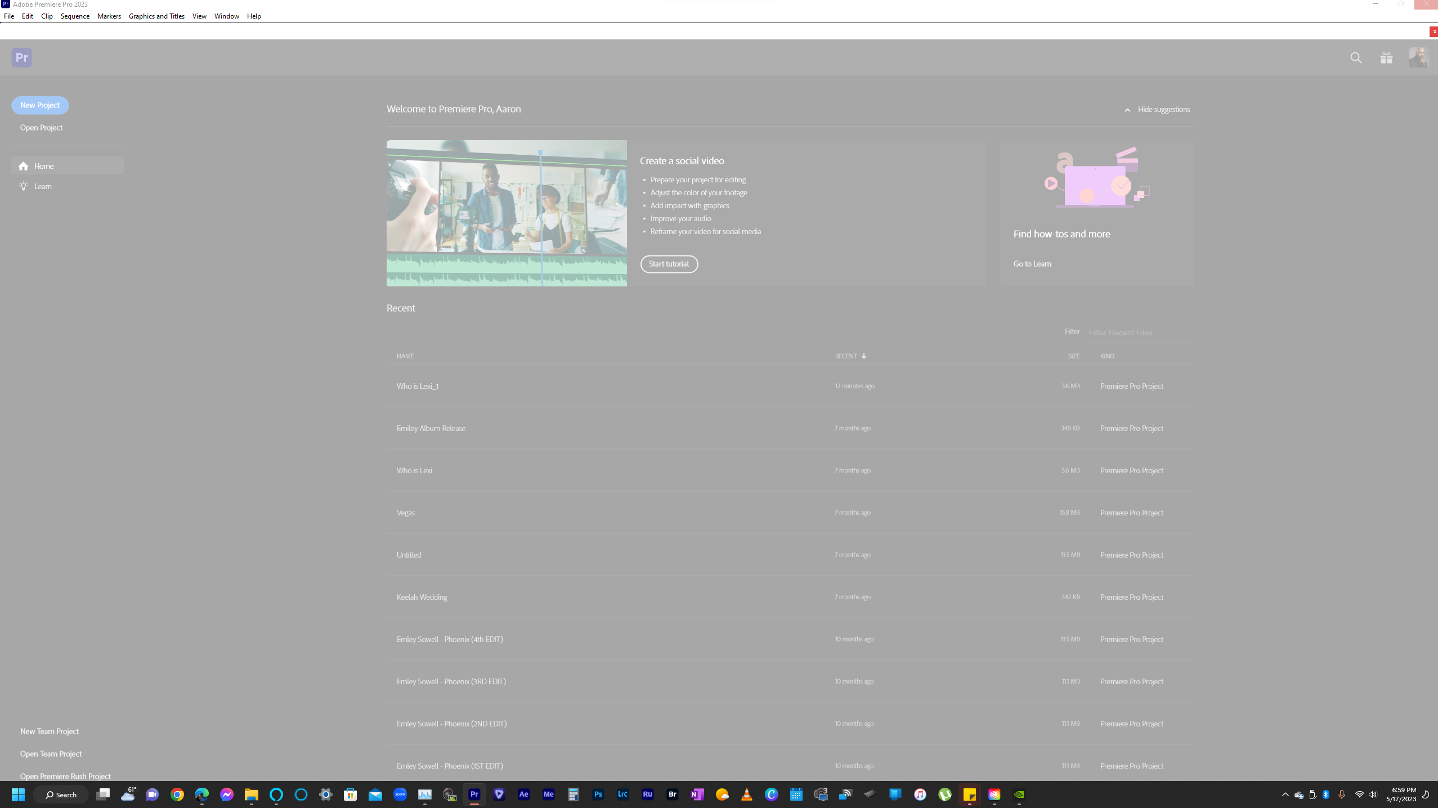Screen dimensions: 1438x808
Task: Launch Photoshop from the taskbar
Action: coord(598,794)
